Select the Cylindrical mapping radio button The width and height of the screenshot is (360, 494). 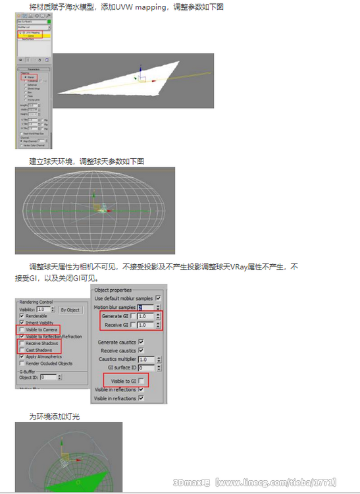(26, 81)
